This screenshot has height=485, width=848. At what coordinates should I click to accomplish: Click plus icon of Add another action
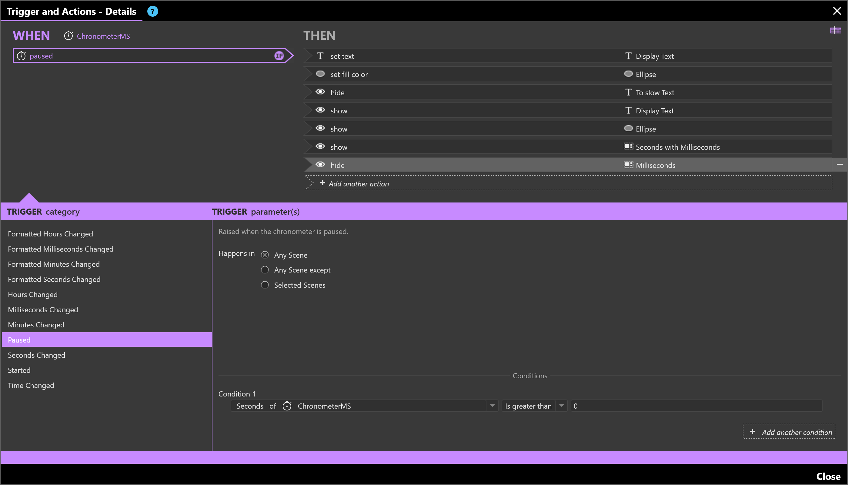tap(322, 183)
